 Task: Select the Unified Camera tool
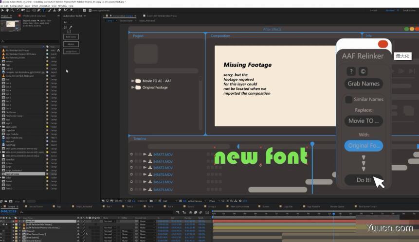click(x=23, y=10)
